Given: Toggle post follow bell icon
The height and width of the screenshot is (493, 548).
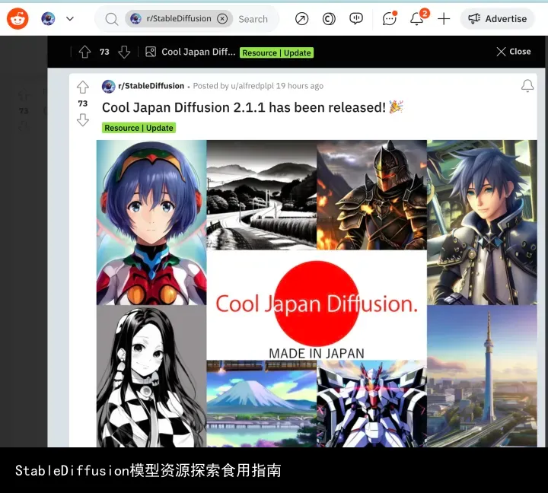Looking at the screenshot, I should pyautogui.click(x=527, y=86).
